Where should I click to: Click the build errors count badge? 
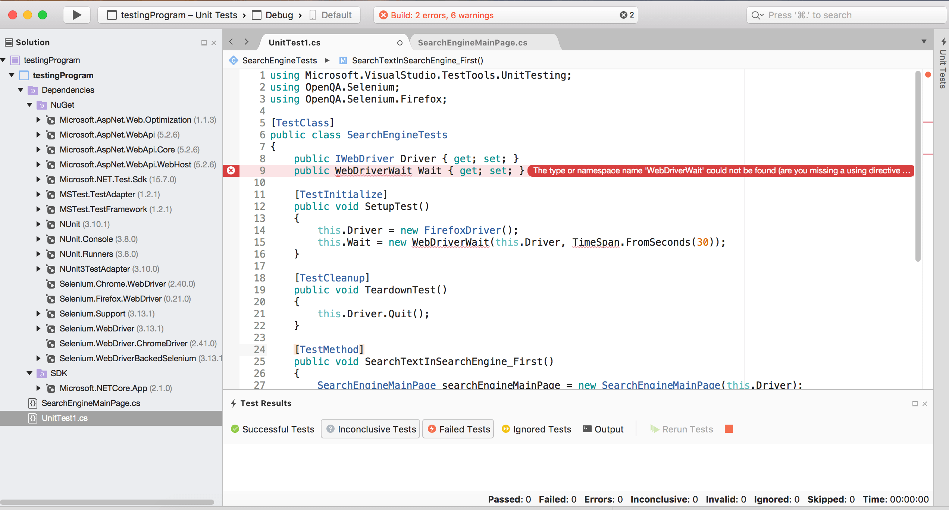(627, 15)
